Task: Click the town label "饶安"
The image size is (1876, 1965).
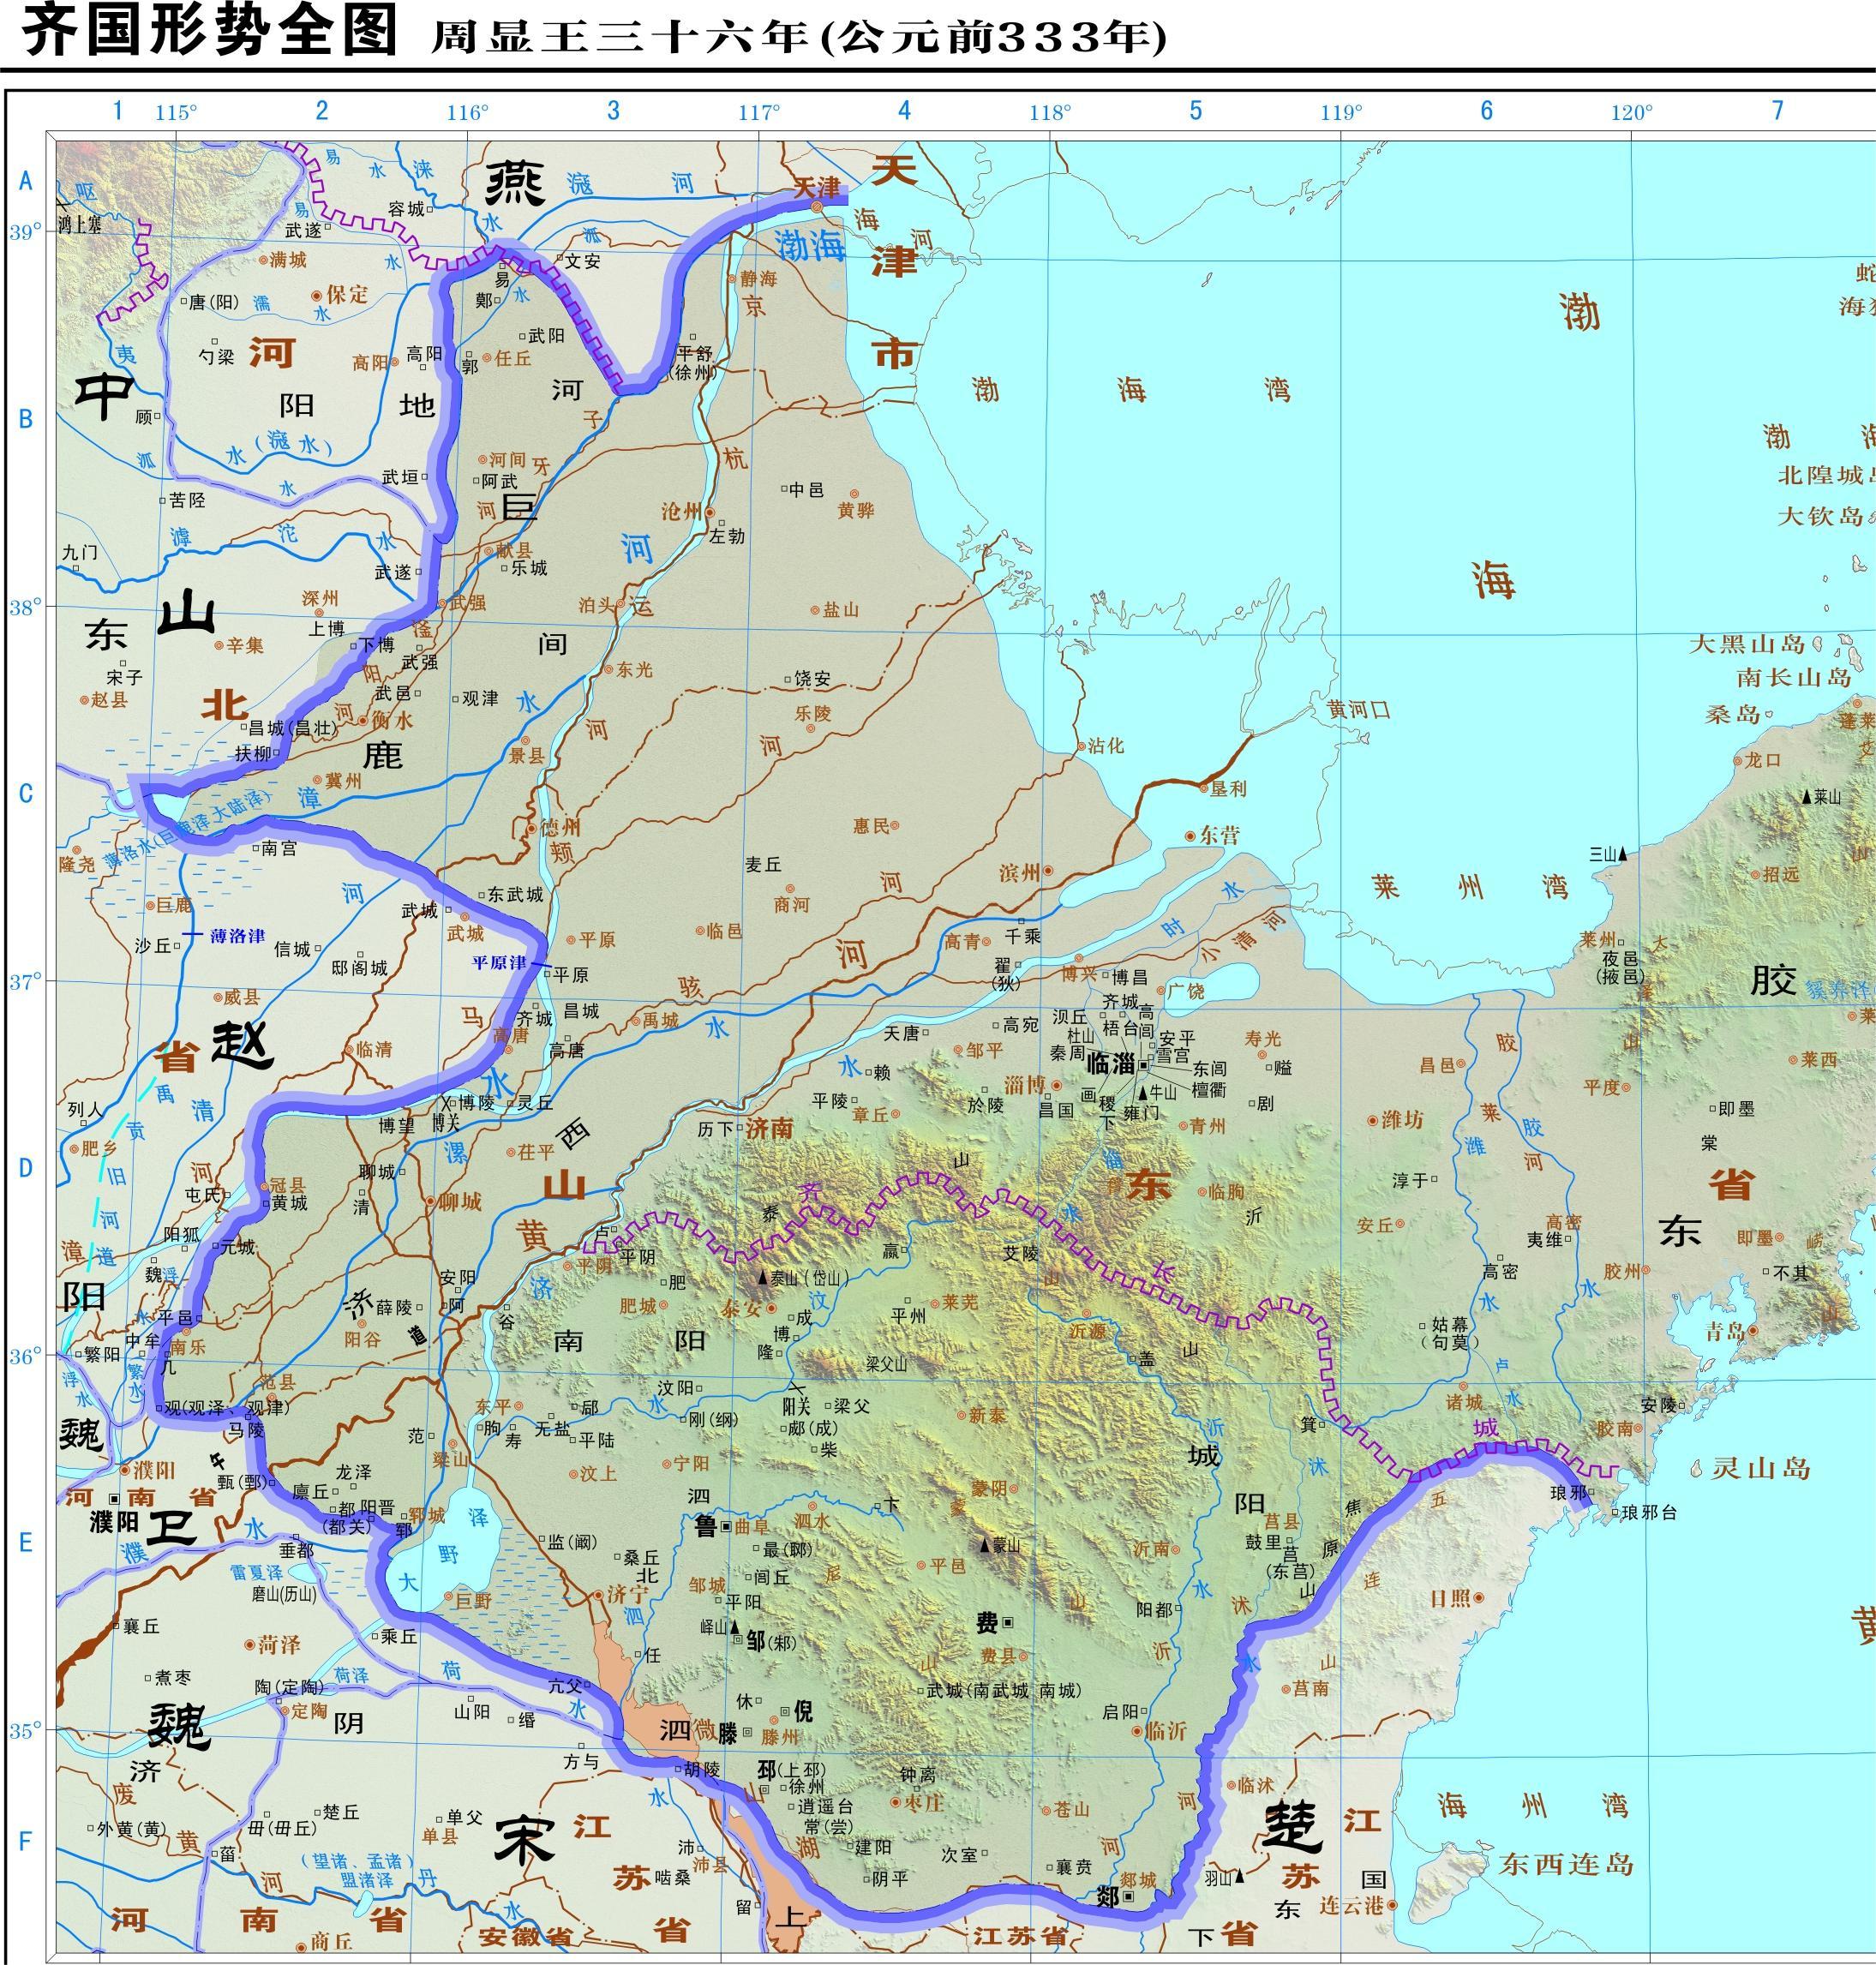Action: (812, 679)
